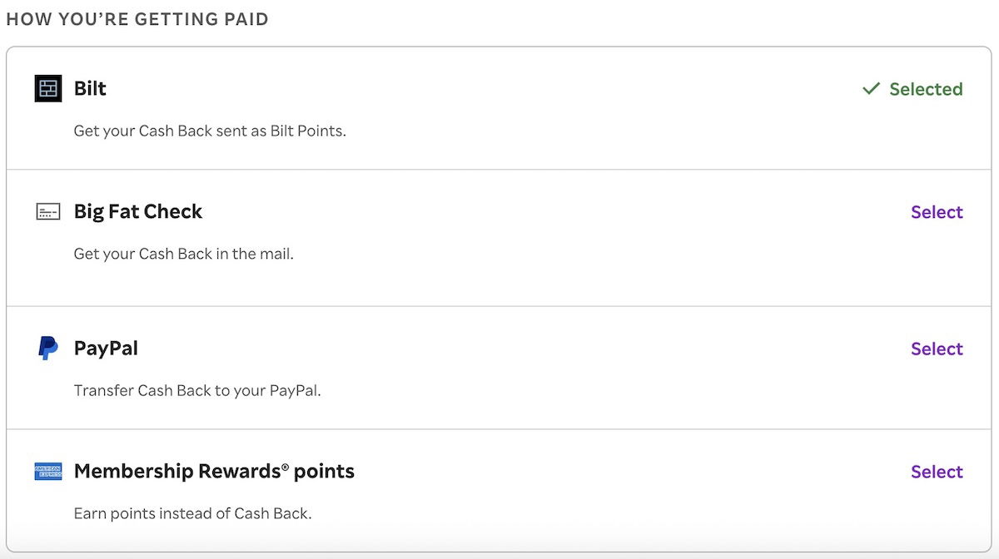Screen dimensions: 999x559
Task: Click the Bilt brick logo icon
Action: (x=48, y=88)
